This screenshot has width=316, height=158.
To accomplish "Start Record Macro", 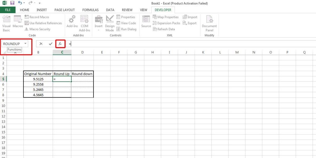I will point(37,17).
